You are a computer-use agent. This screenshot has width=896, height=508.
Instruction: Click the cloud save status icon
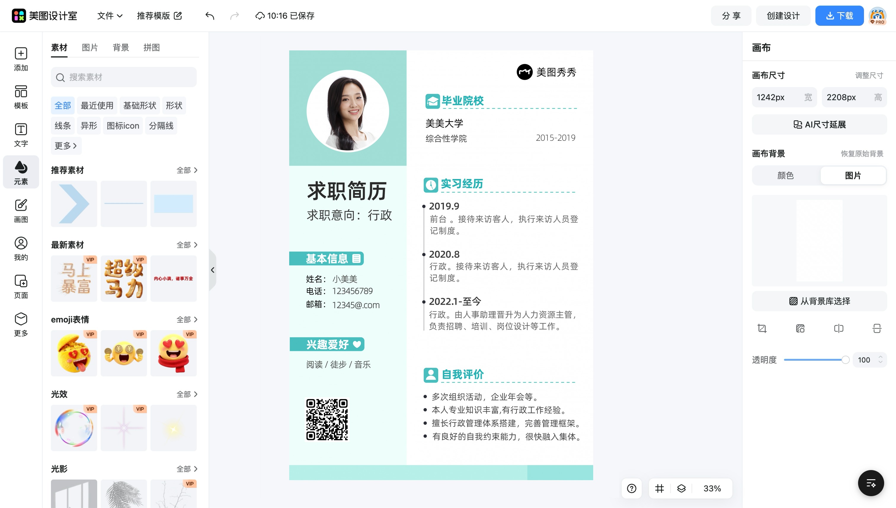[260, 16]
